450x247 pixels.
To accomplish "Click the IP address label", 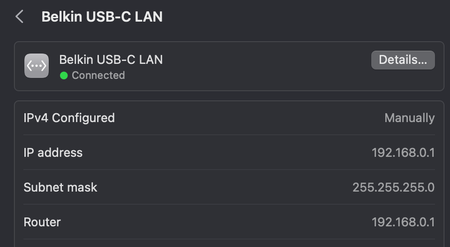I will point(53,153).
